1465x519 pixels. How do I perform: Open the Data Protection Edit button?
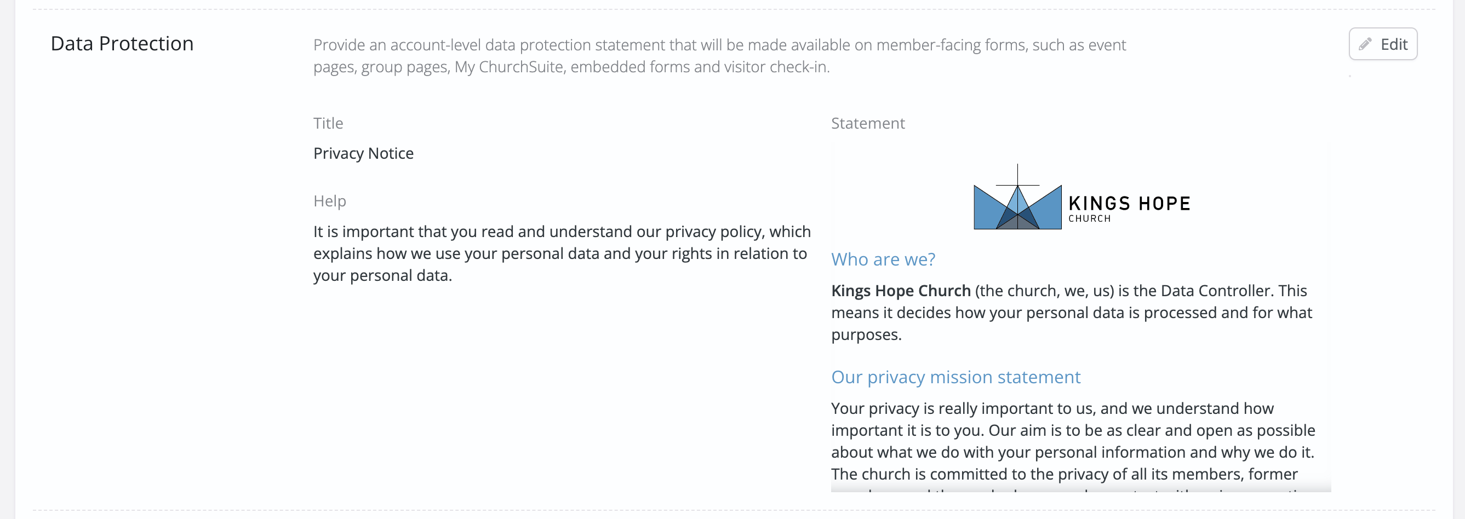click(x=1383, y=44)
